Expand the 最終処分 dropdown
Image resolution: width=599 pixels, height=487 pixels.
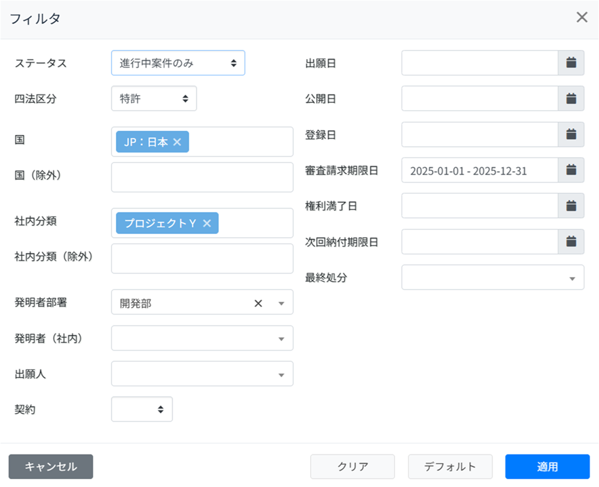(493, 277)
